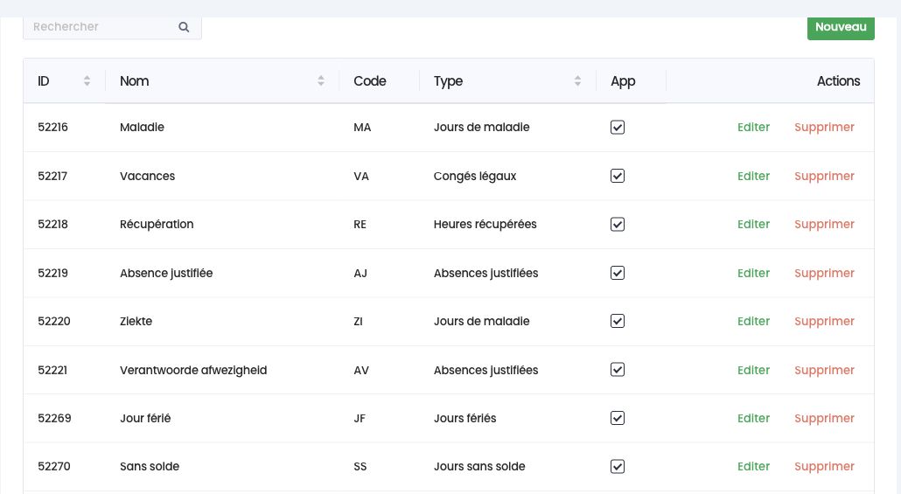Select ID cell 52269

[x=54, y=418]
